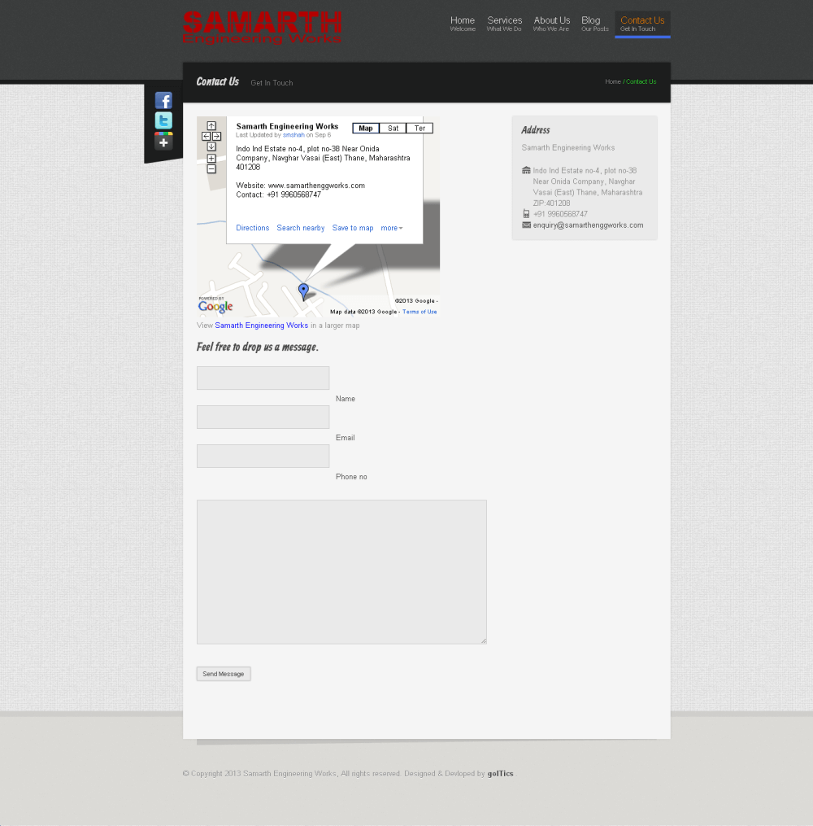Focus the Phone no input field
Viewport: 813px width, 826px height.
coord(263,457)
